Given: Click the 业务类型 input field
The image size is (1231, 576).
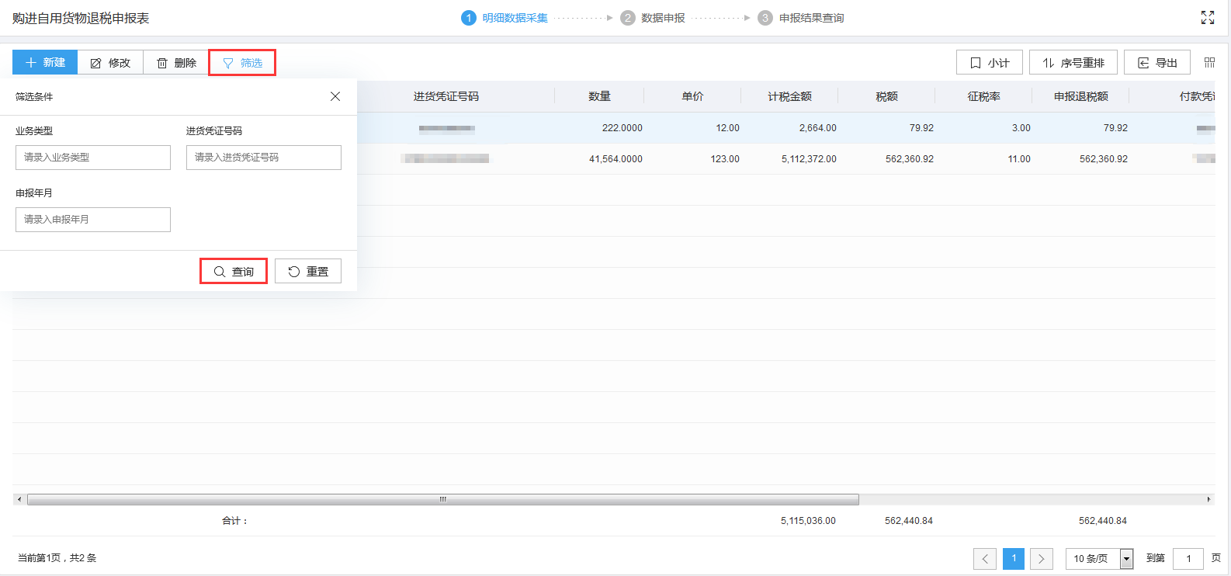Looking at the screenshot, I should click(93, 158).
